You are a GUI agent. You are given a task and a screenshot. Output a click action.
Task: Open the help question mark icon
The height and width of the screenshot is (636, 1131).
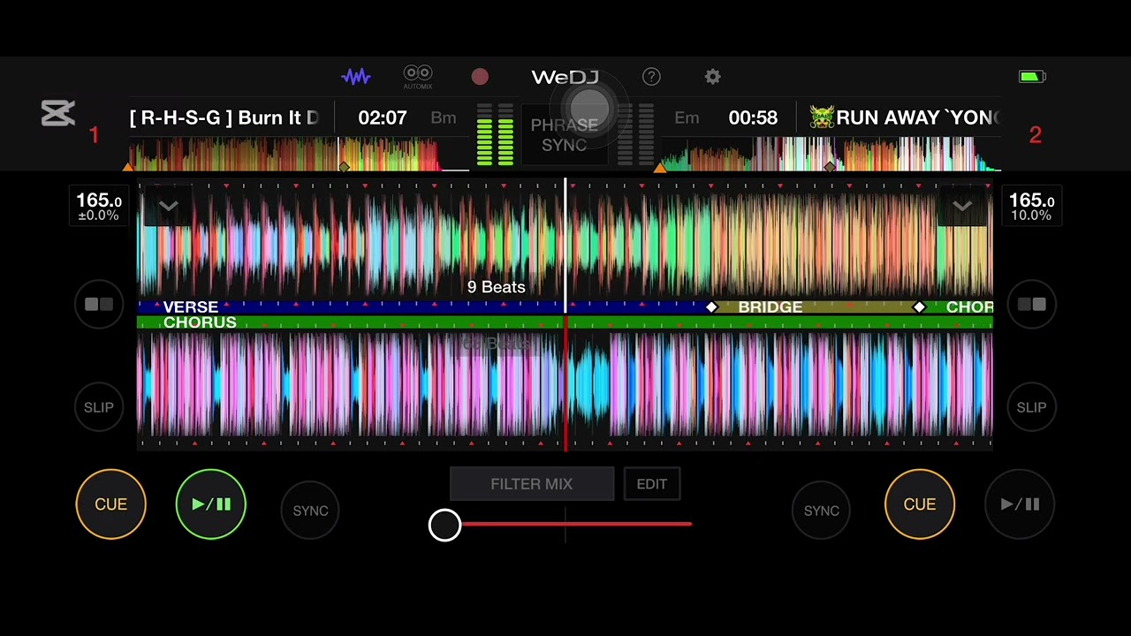click(651, 77)
